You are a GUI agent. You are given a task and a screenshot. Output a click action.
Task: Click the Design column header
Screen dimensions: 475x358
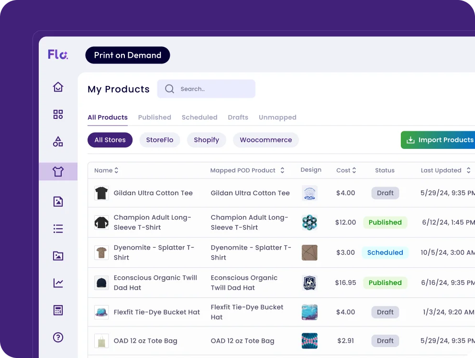coord(311,170)
